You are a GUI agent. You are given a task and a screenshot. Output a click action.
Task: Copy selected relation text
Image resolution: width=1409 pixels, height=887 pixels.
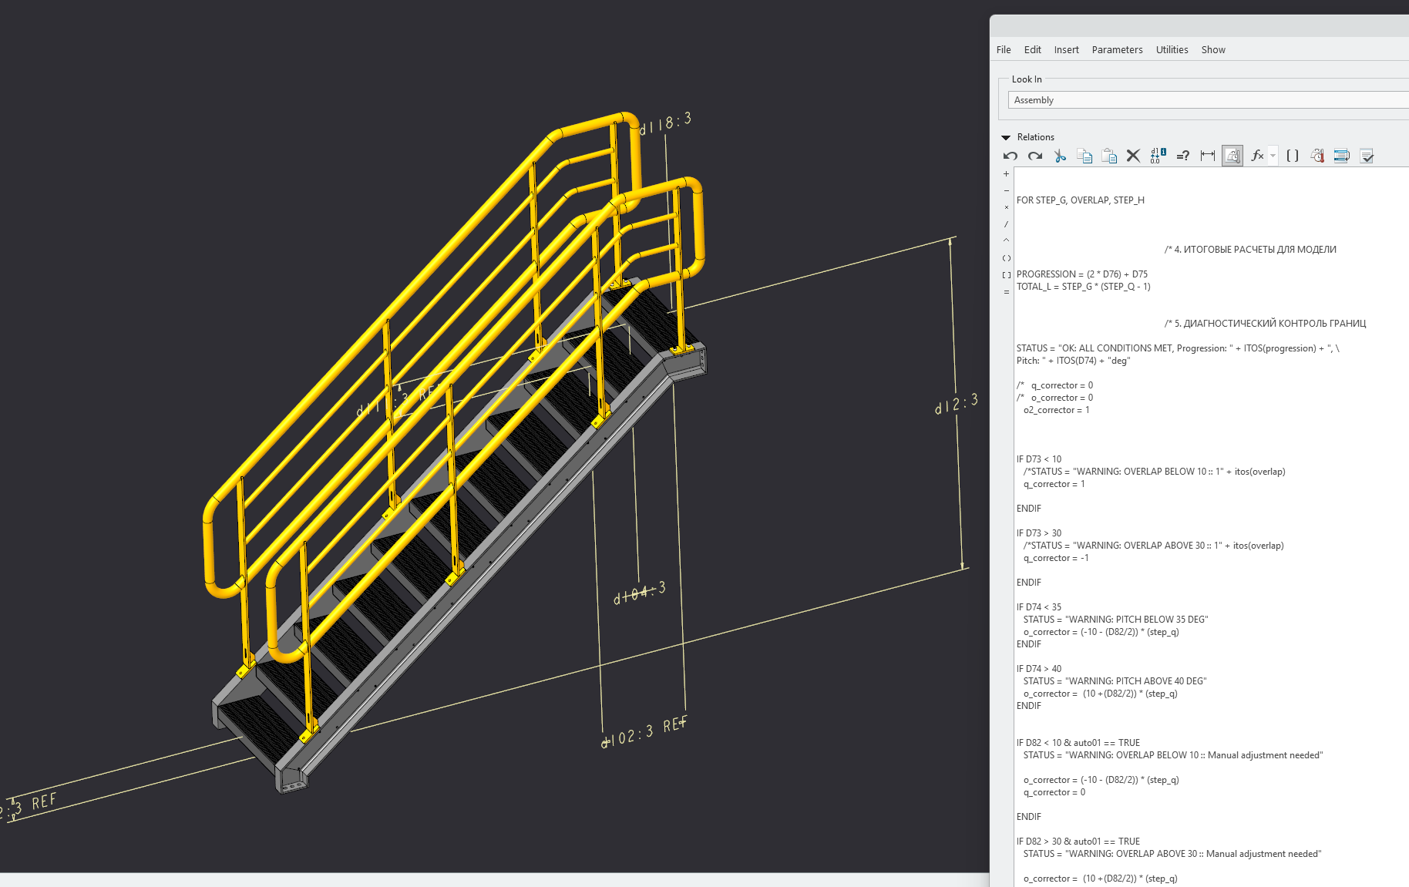click(x=1084, y=156)
